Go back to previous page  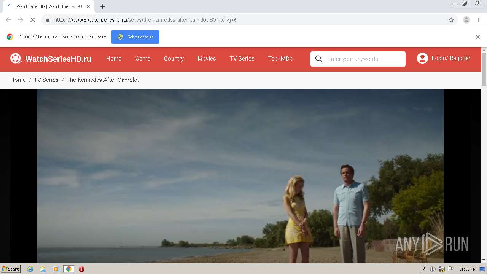pos(8,20)
